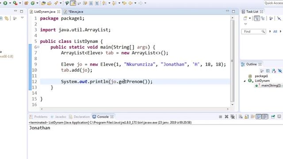Screen dimensions: 283x159
Task: Toggle Scheduled view in Task List
Action: pos(263,18)
